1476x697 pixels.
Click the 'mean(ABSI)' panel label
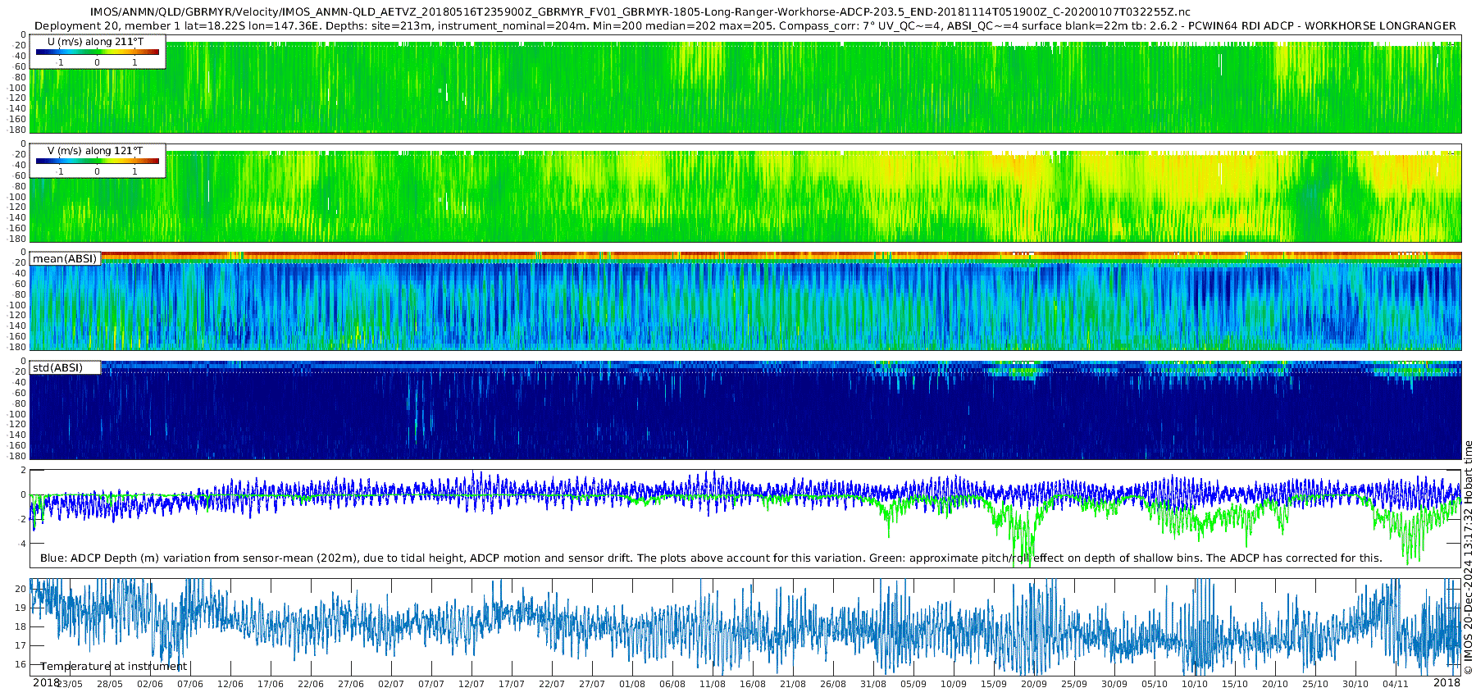(65, 258)
